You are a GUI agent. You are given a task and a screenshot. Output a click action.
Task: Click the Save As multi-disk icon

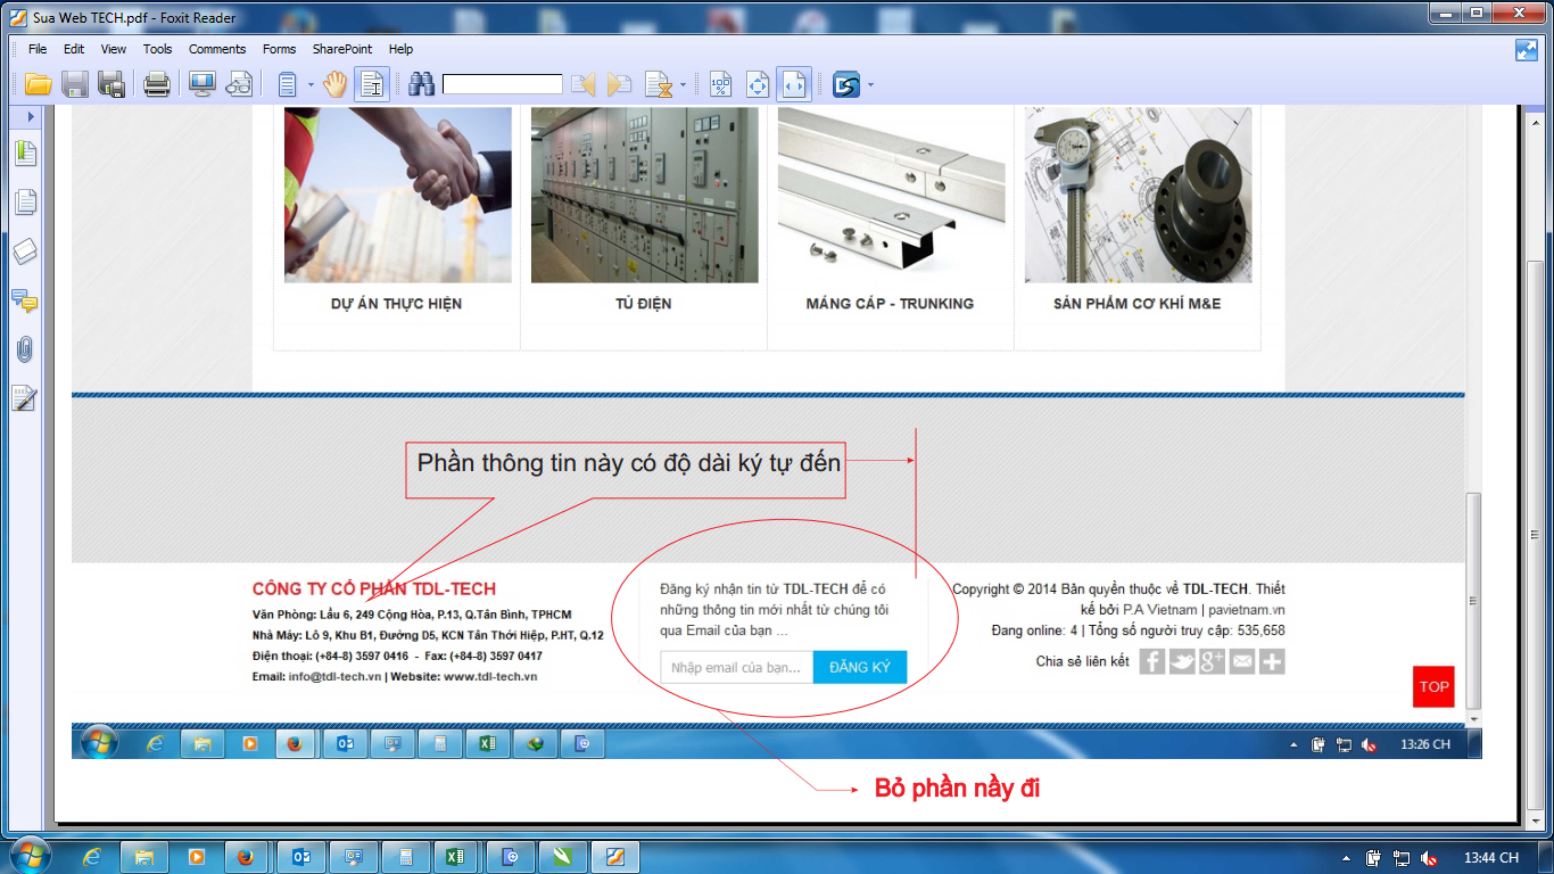coord(112,84)
